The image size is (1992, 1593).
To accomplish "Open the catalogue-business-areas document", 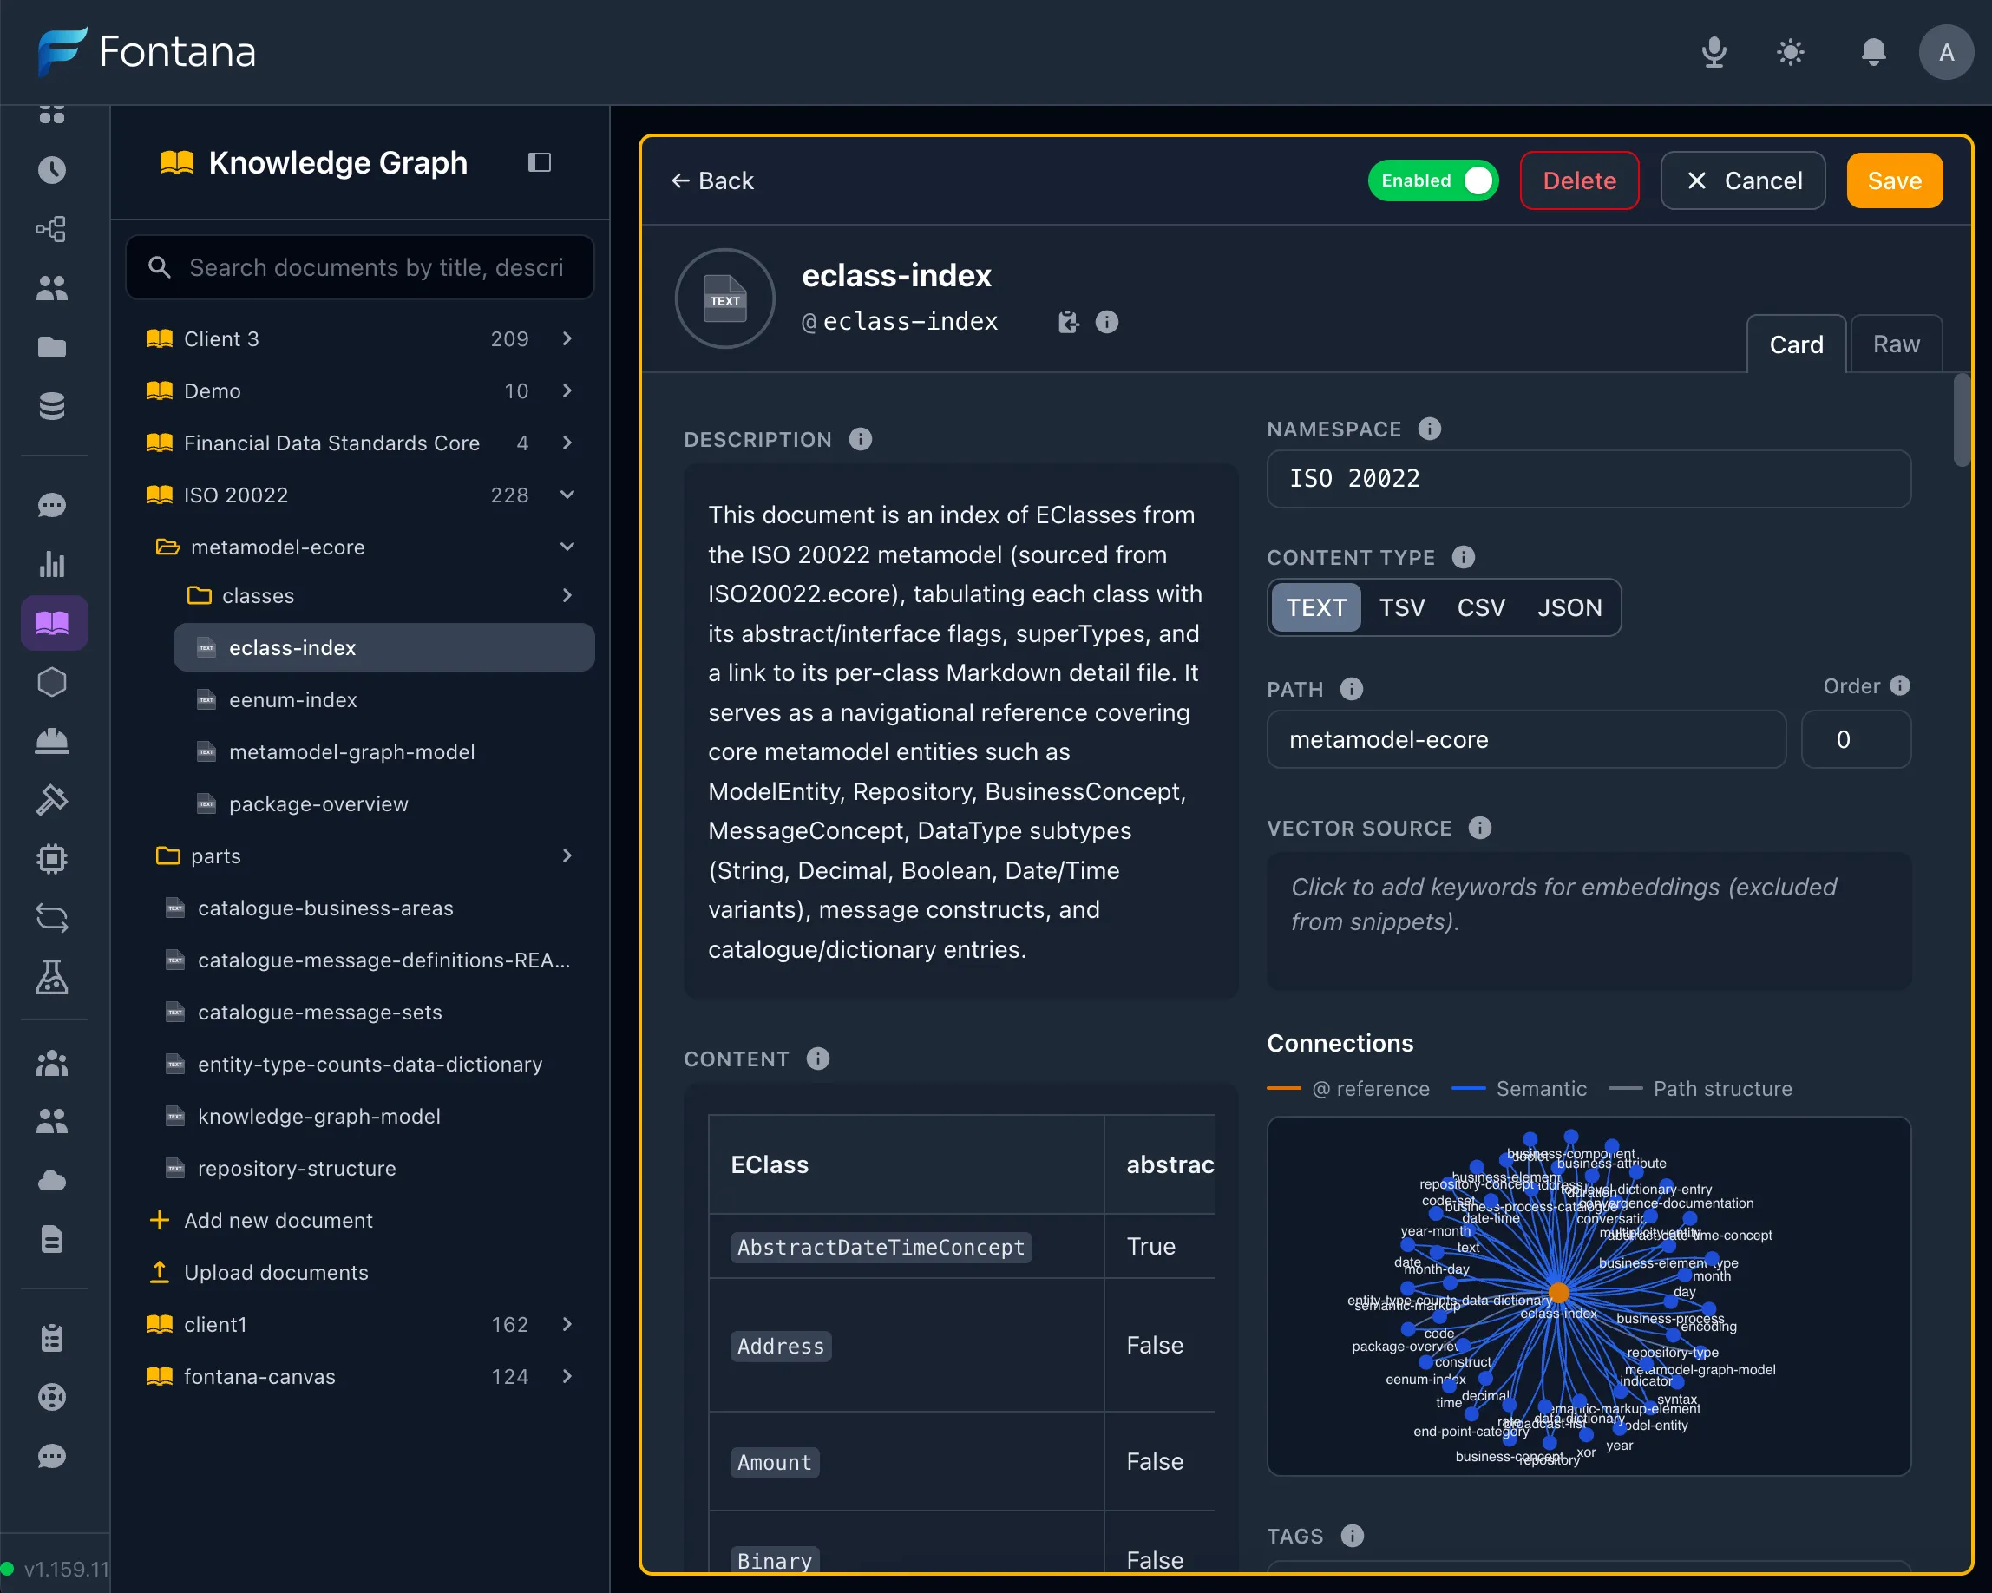I will (x=370, y=908).
